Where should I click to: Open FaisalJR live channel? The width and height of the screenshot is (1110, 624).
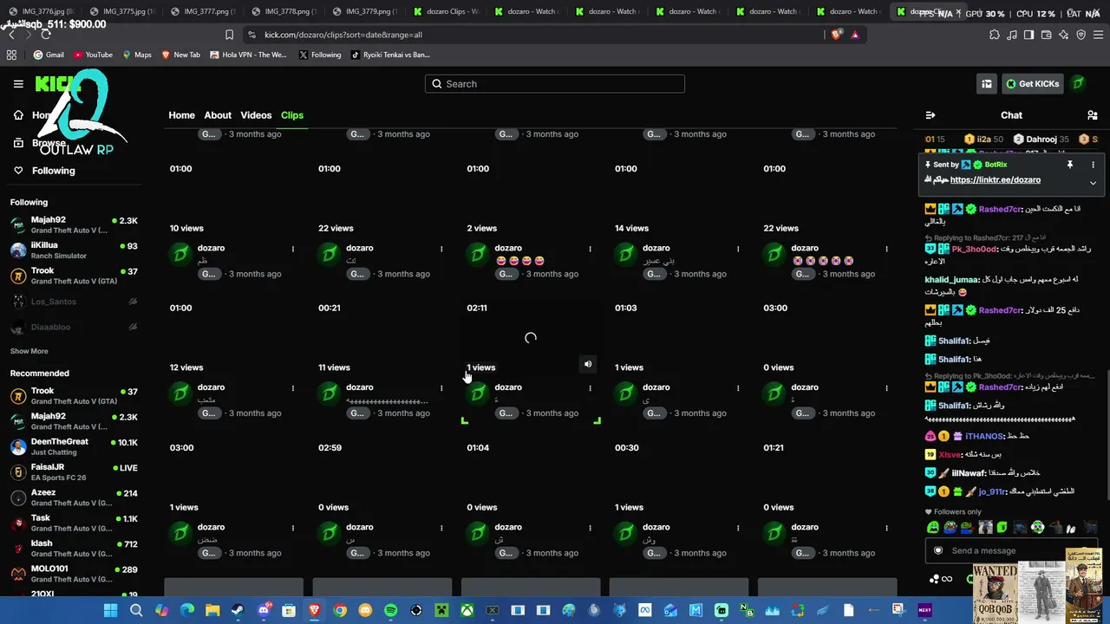[x=74, y=472]
